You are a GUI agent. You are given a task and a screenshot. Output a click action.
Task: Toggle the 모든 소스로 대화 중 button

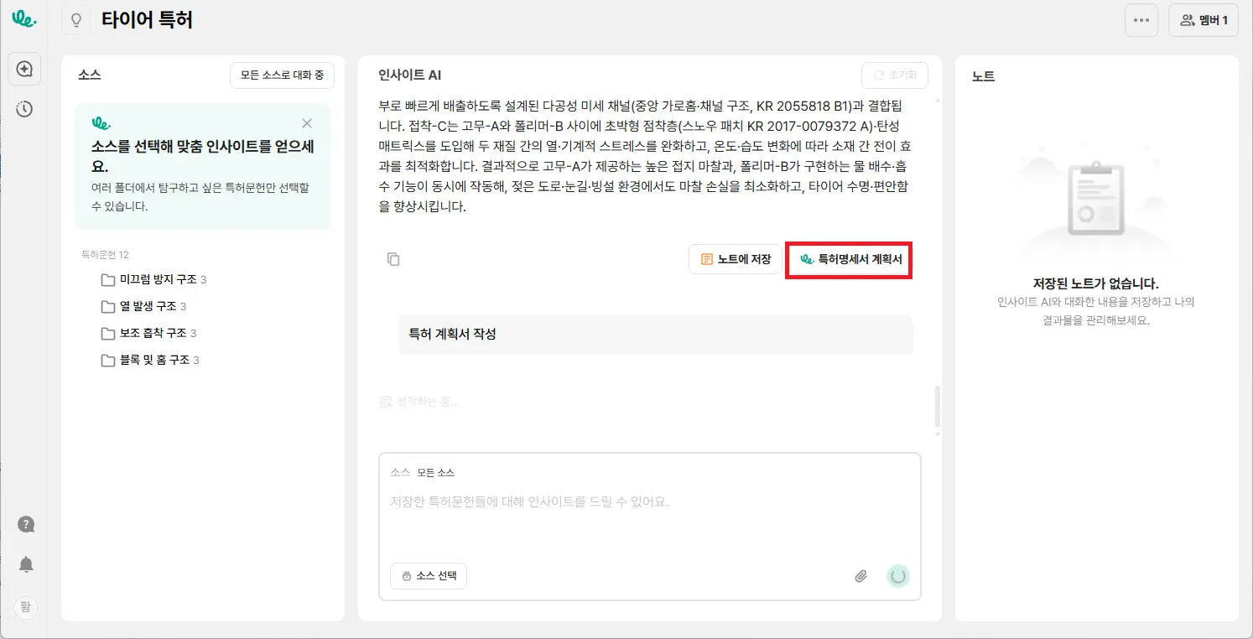click(x=282, y=75)
